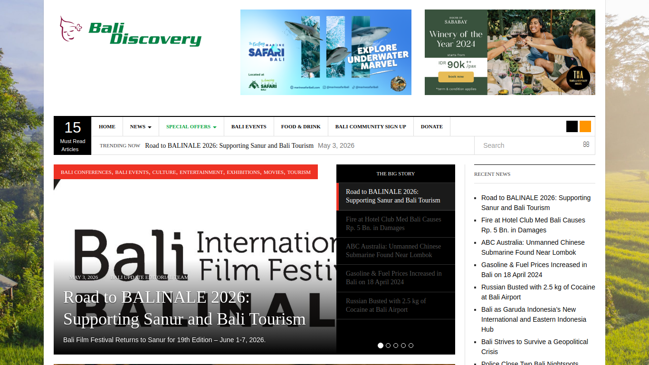Open the ENTERTAINMENT category tag
649x365 pixels.
pos(201,172)
